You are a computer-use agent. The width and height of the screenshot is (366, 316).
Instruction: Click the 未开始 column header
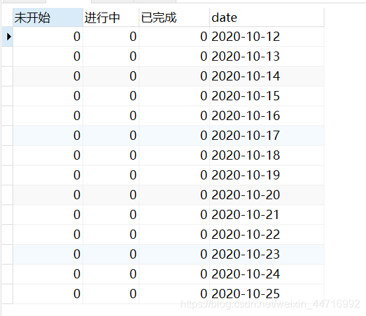tap(48, 17)
